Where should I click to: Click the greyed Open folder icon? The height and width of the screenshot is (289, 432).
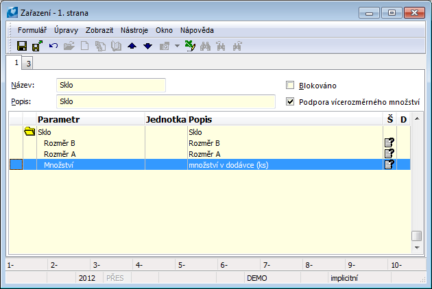[69, 46]
